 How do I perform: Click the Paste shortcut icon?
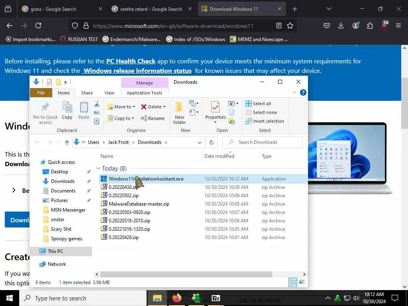[97, 121]
